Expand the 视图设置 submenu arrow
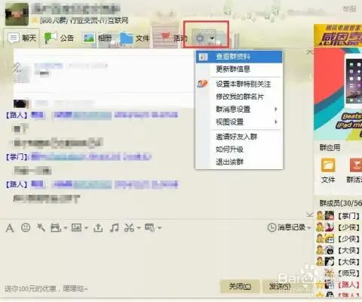 (276, 122)
